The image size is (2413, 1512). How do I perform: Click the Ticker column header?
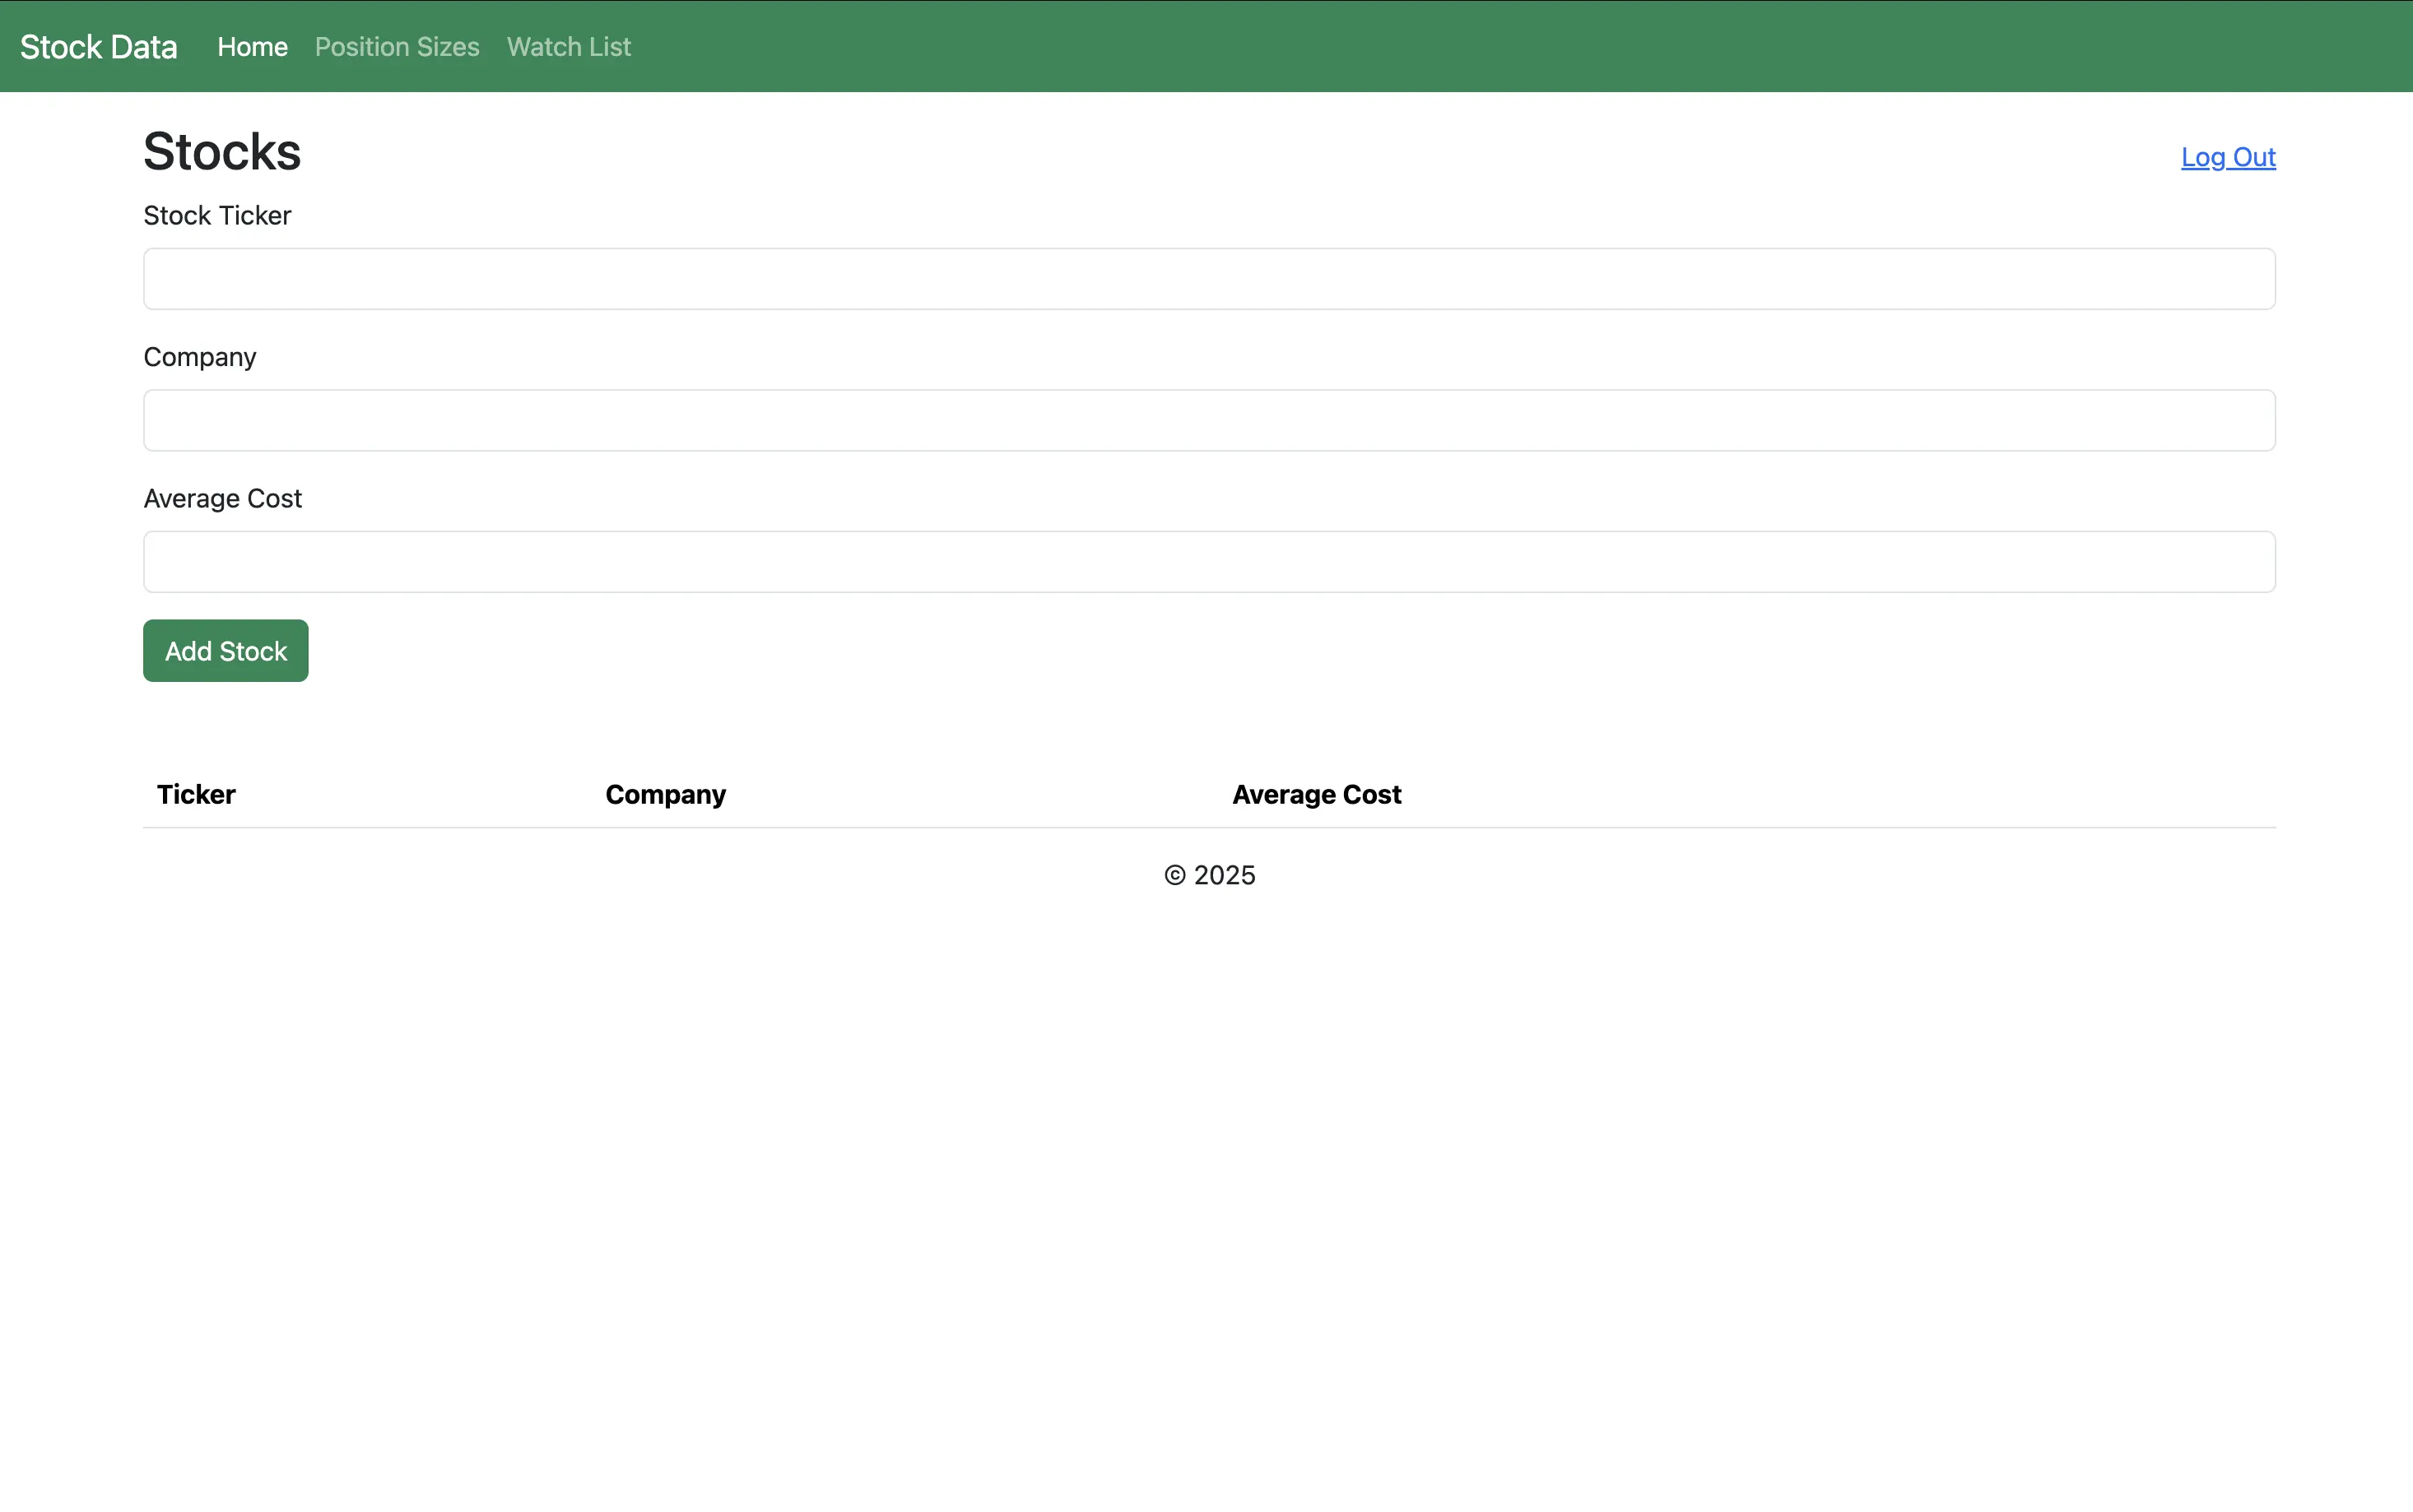(196, 794)
